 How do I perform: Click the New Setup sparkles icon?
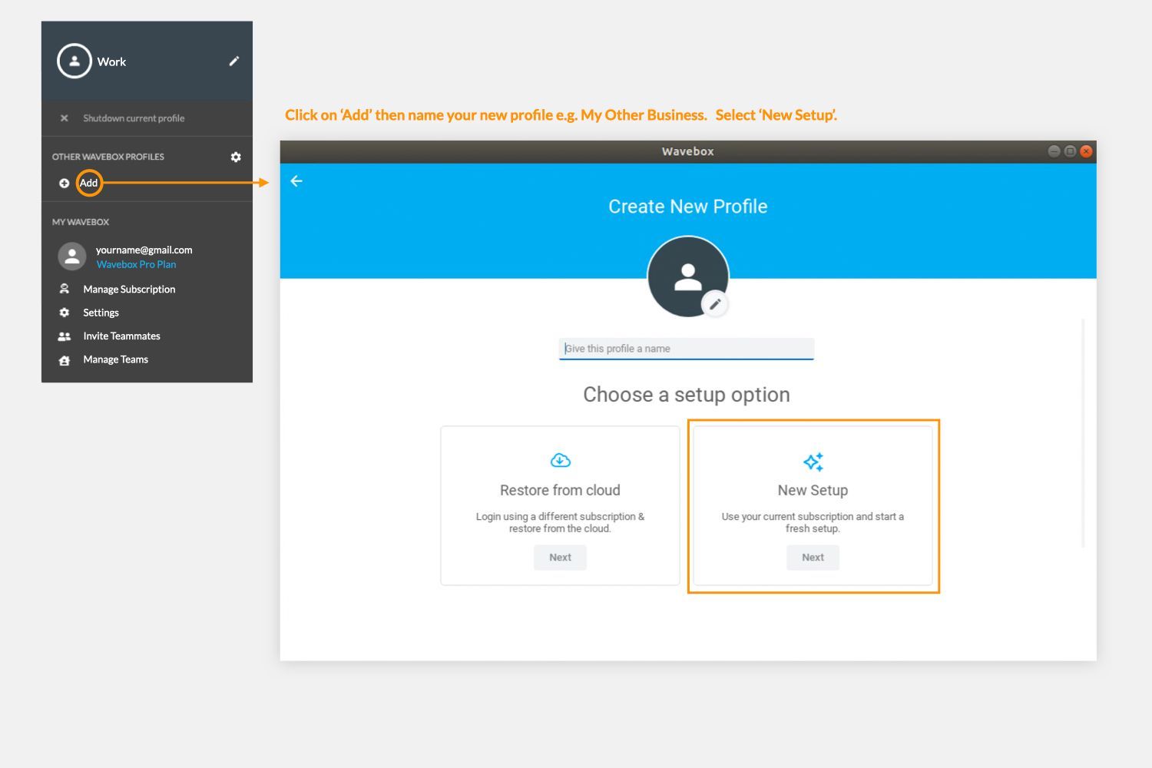click(x=813, y=462)
